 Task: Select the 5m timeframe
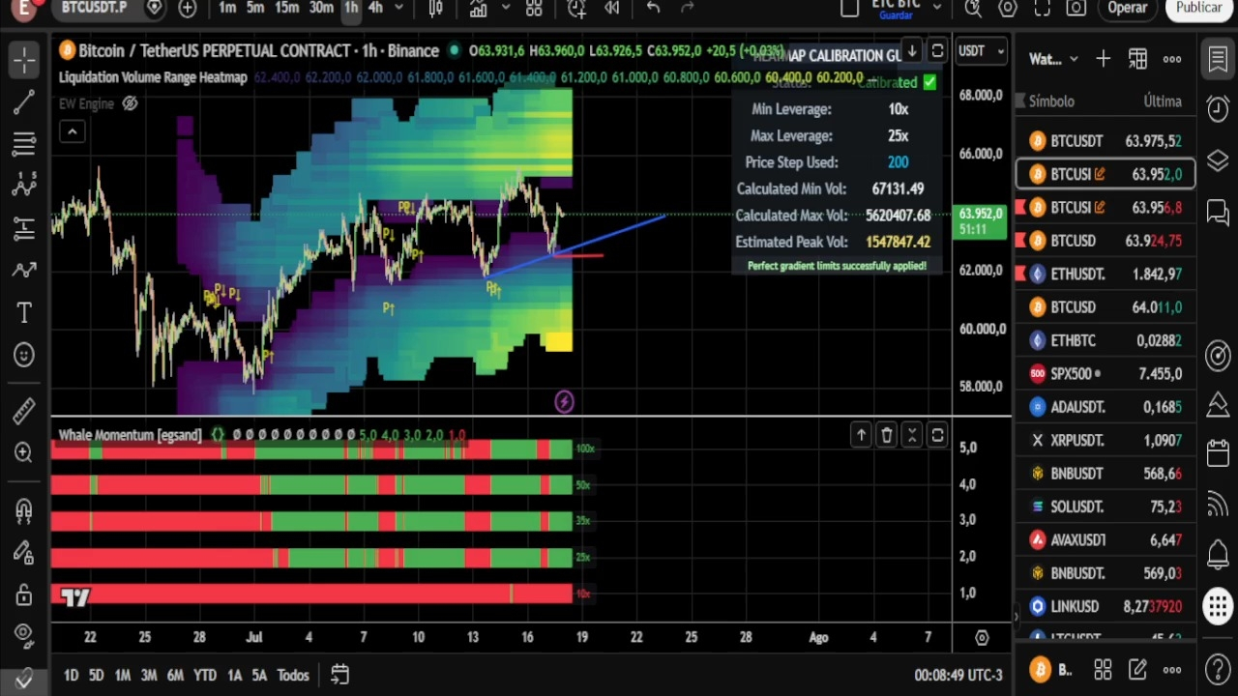point(255,8)
